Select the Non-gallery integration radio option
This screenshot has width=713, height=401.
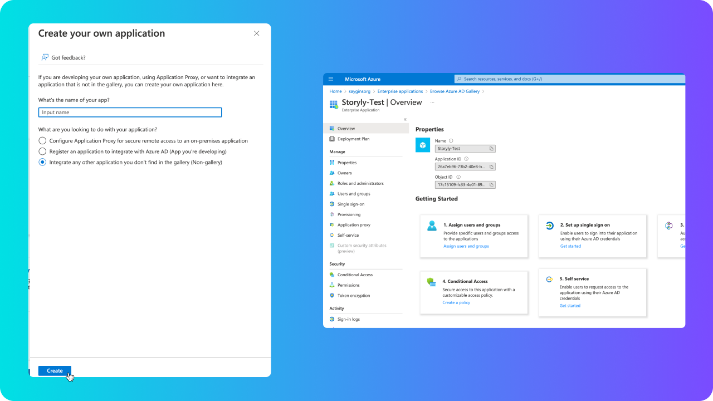[42, 162]
